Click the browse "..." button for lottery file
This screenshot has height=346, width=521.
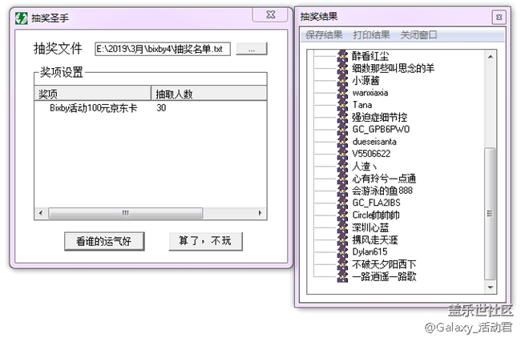click(x=251, y=49)
